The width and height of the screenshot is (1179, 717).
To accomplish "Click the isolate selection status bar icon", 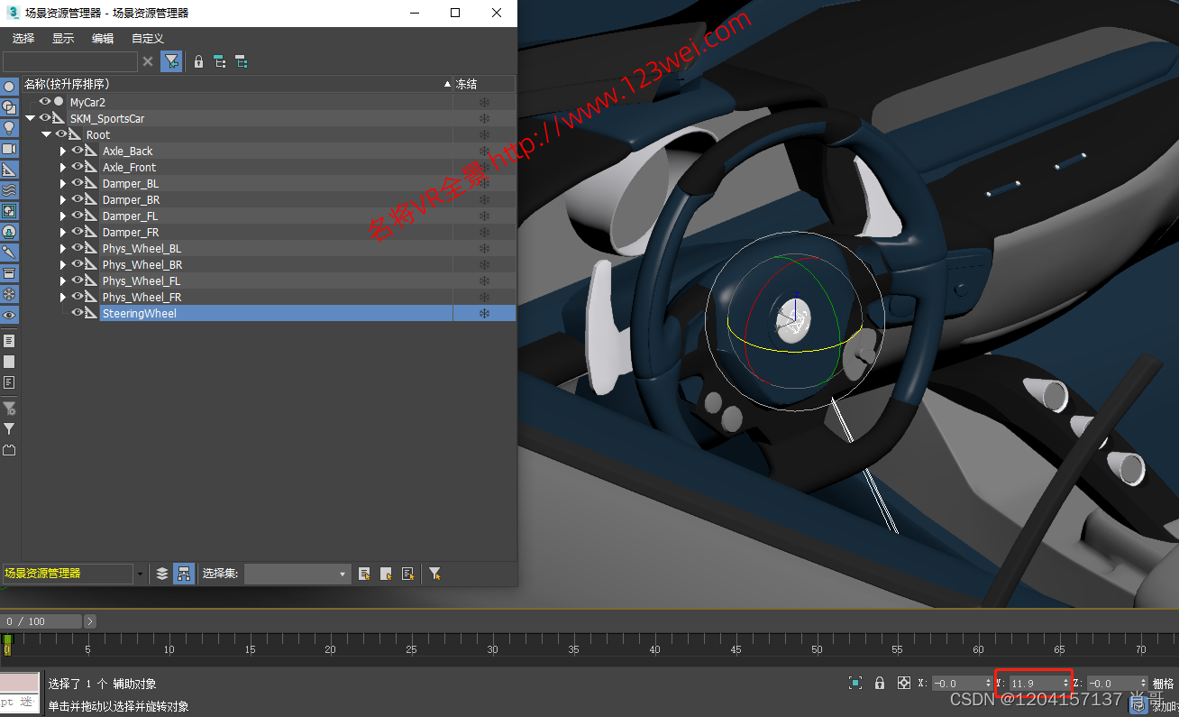I will [855, 684].
